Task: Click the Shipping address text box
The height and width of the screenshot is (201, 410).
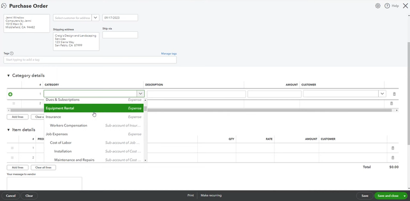Action: tap(76, 42)
